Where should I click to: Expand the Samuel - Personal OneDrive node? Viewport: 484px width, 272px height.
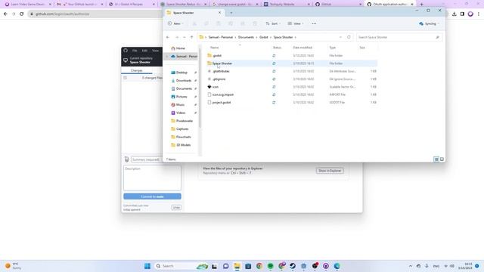(x=167, y=57)
